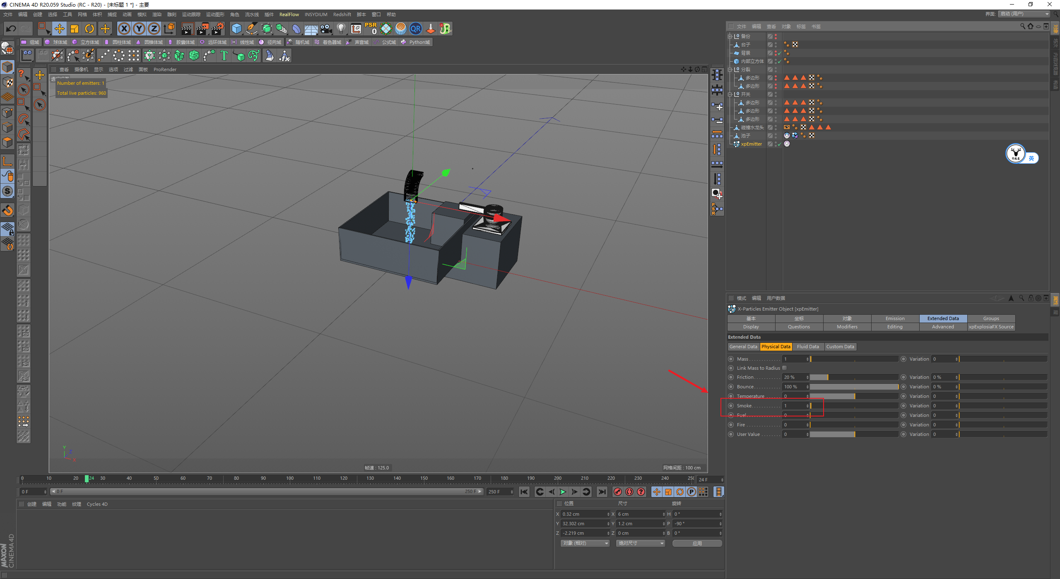Open the MoText green T icon
The image size is (1060, 579).
coord(224,55)
